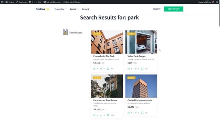220x123 pixels.
Task: Click bedroom icon on Parkmerced Townhouse
Action: pyautogui.click(x=95, y=115)
